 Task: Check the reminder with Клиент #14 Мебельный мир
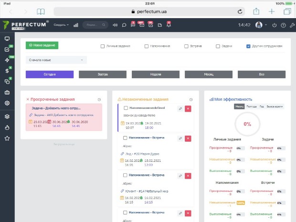click(x=125, y=175)
